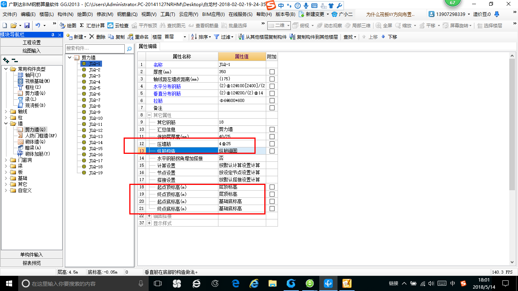Click expand-all plus icon in navigation
The image size is (518, 291).
6,60
